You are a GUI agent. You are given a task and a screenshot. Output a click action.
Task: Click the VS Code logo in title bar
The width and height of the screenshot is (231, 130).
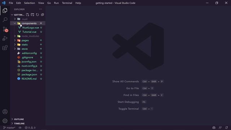[x=4, y=3]
